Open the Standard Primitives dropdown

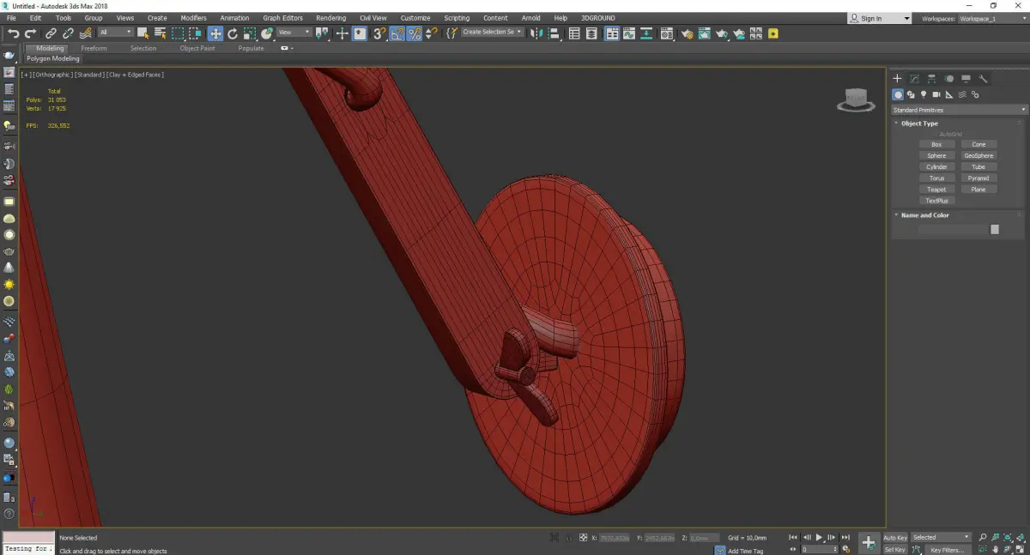(x=959, y=110)
